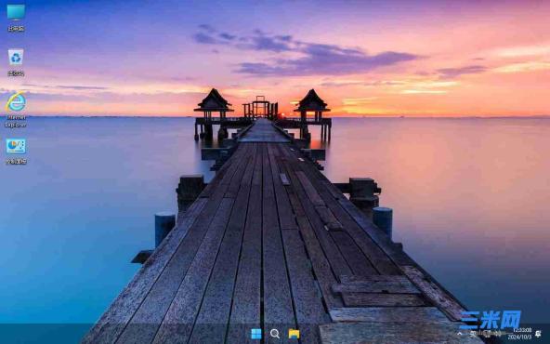Click the text label under Control Panel icon
The image size is (550, 344).
(16, 162)
